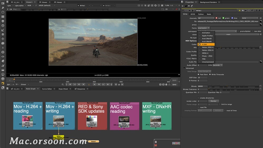Toggle the green channel checkbox
The width and height of the screenshot is (263, 148).
[x=223, y=18]
